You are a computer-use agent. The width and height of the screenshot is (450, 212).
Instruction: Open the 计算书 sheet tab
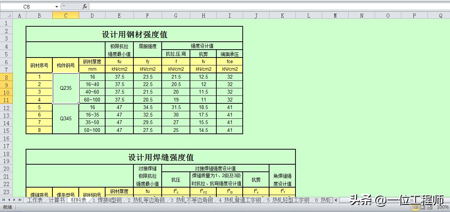pyautogui.click(x=57, y=200)
